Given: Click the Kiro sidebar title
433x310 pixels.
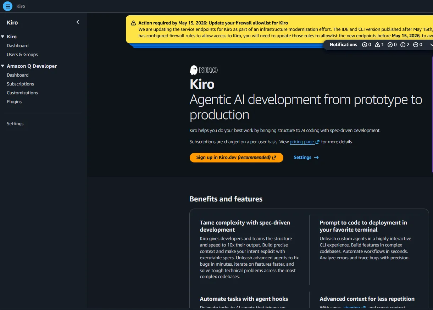Looking at the screenshot, I should [12, 22].
